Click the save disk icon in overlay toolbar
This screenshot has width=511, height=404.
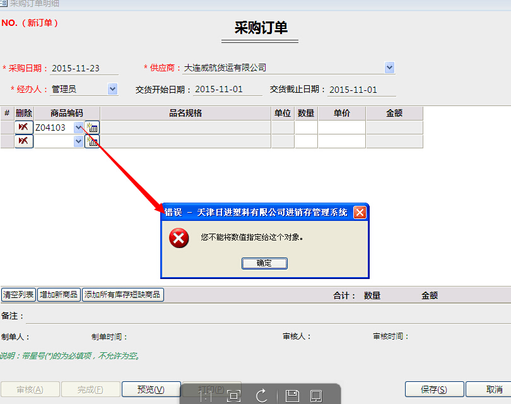(x=292, y=396)
